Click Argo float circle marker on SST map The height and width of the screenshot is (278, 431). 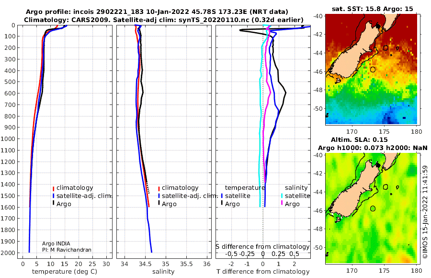click(373, 69)
